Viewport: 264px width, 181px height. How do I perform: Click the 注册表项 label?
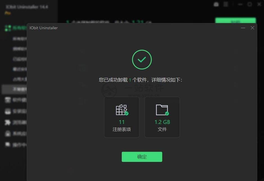point(121,129)
